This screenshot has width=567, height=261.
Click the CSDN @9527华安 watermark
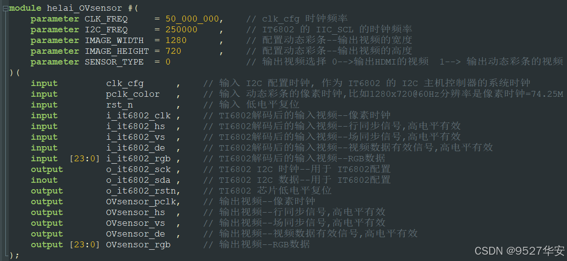click(519, 251)
